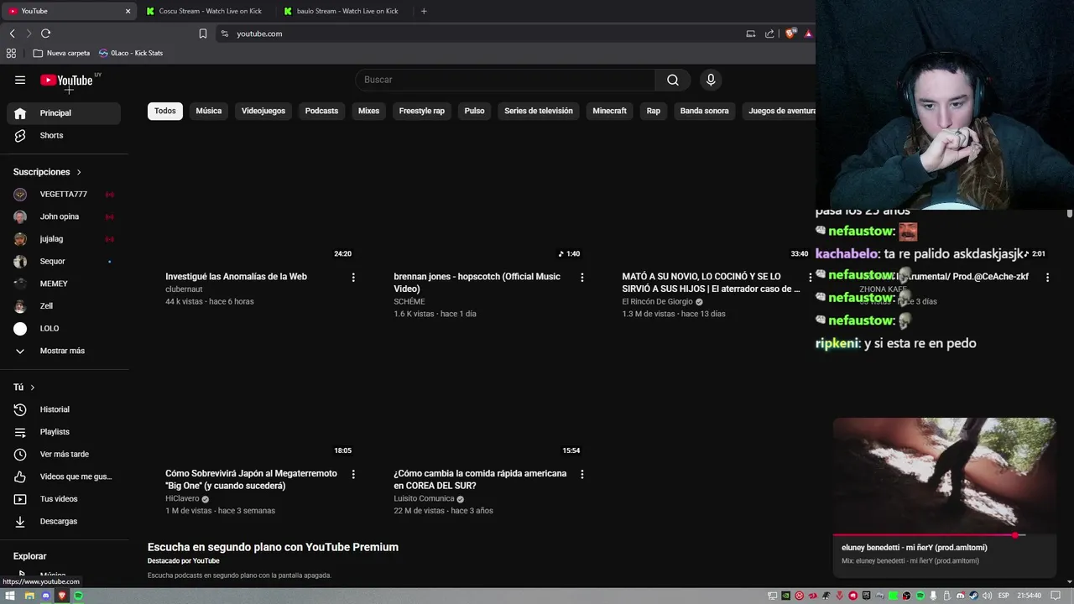The width and height of the screenshot is (1074, 604).
Task: Open Brave browser taskbar icon
Action: click(62, 596)
